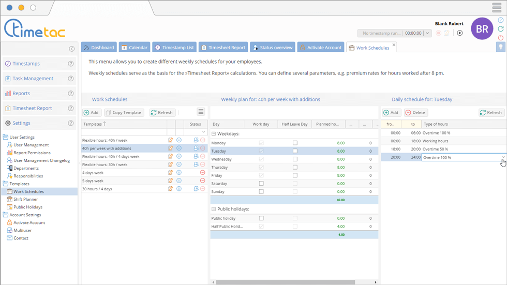Expand the Type of hours dropdown
This screenshot has height=285, width=507.
tap(503, 157)
